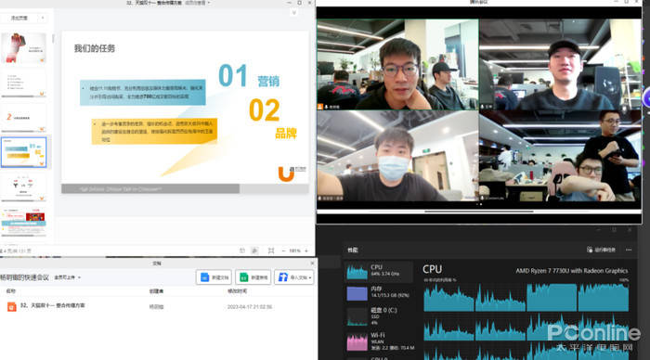This screenshot has height=360, width=650.
Task: Select Disk 0 (C:) in performance list
Action: pos(379,316)
